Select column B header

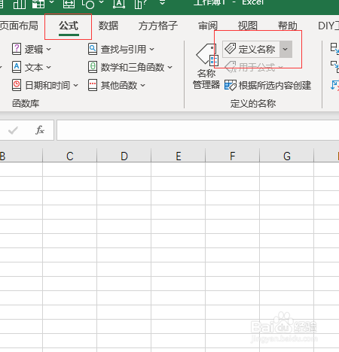point(21,156)
